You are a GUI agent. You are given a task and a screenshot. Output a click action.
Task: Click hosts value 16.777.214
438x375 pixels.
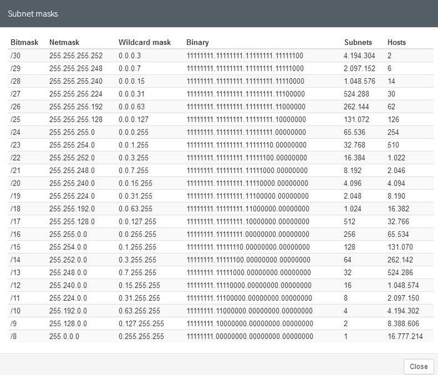[x=405, y=336]
